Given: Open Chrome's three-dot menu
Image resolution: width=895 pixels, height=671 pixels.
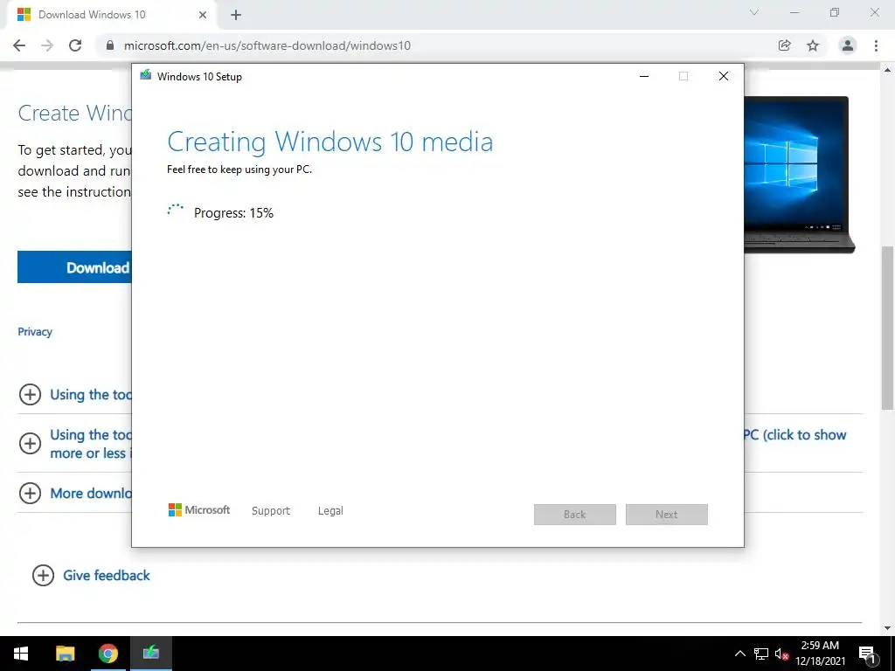Looking at the screenshot, I should point(876,45).
